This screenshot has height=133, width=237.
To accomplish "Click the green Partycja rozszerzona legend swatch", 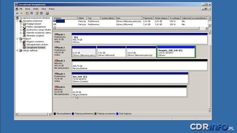I will point(96,114).
